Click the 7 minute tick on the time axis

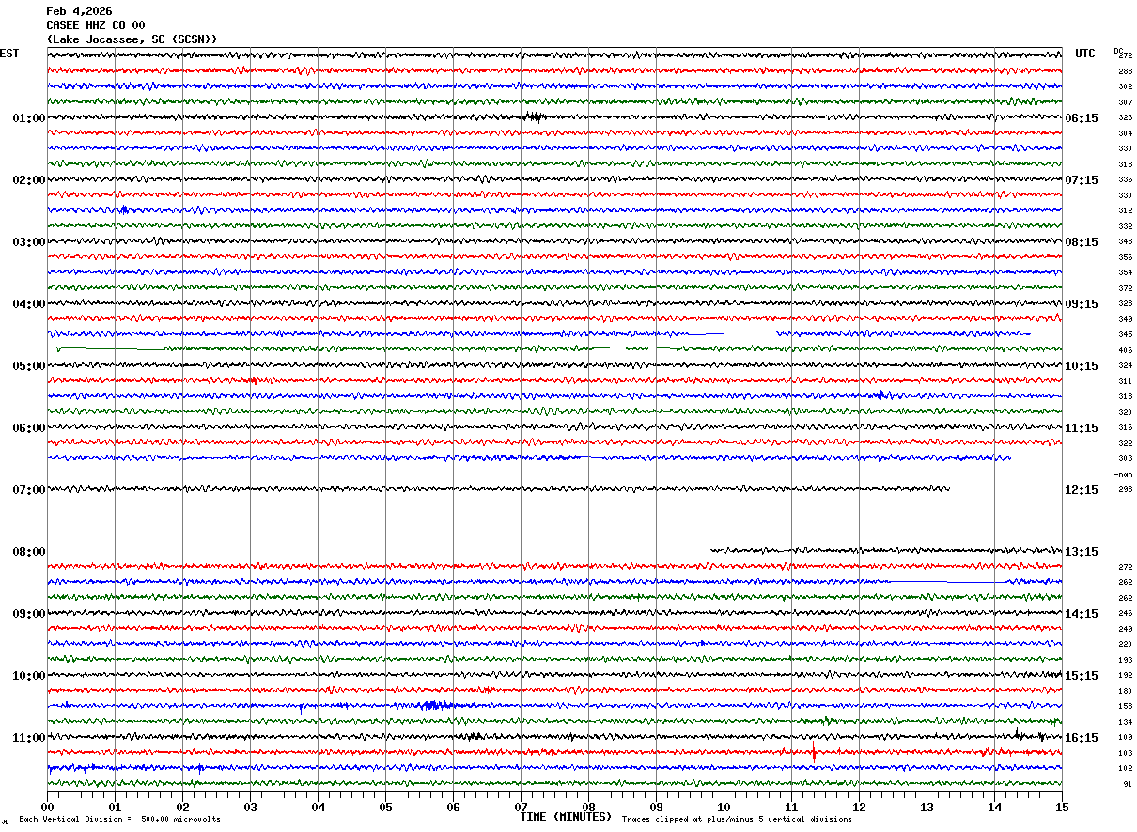click(x=521, y=807)
